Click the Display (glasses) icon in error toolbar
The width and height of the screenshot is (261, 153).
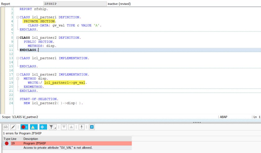(x=6, y=127)
